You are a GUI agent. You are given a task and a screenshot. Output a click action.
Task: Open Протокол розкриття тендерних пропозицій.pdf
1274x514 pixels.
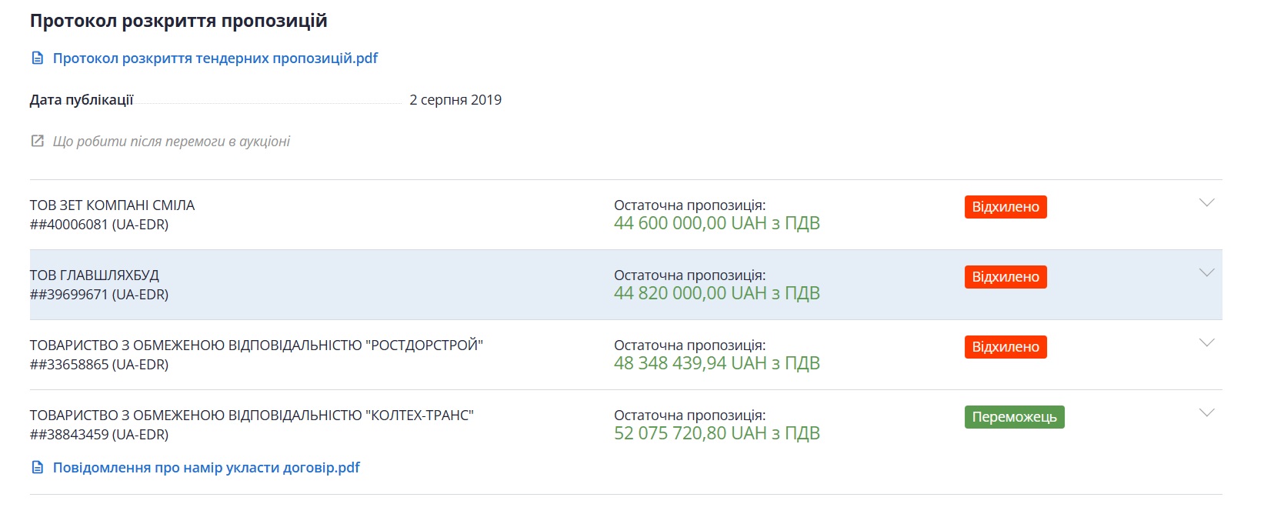(x=215, y=57)
